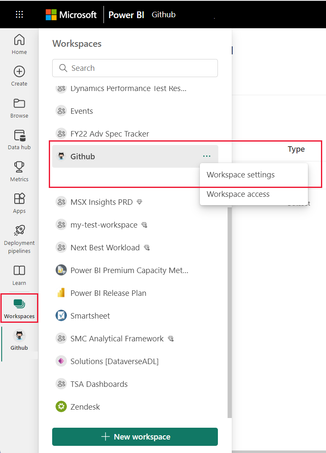Screen dimensions: 326x453
Task: Click the green Zendesk icon
Action: (61, 407)
